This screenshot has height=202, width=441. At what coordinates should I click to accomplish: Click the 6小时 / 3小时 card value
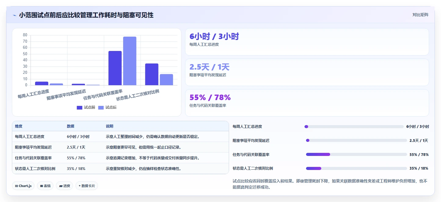click(x=214, y=37)
